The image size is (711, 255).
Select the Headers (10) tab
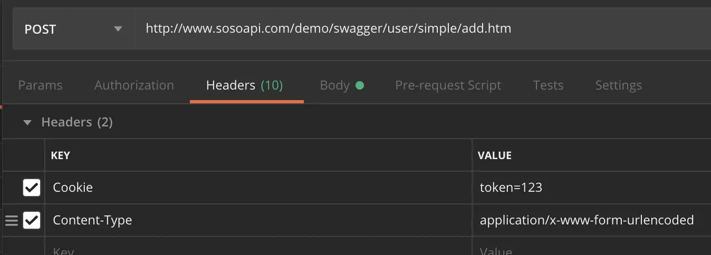coord(245,85)
